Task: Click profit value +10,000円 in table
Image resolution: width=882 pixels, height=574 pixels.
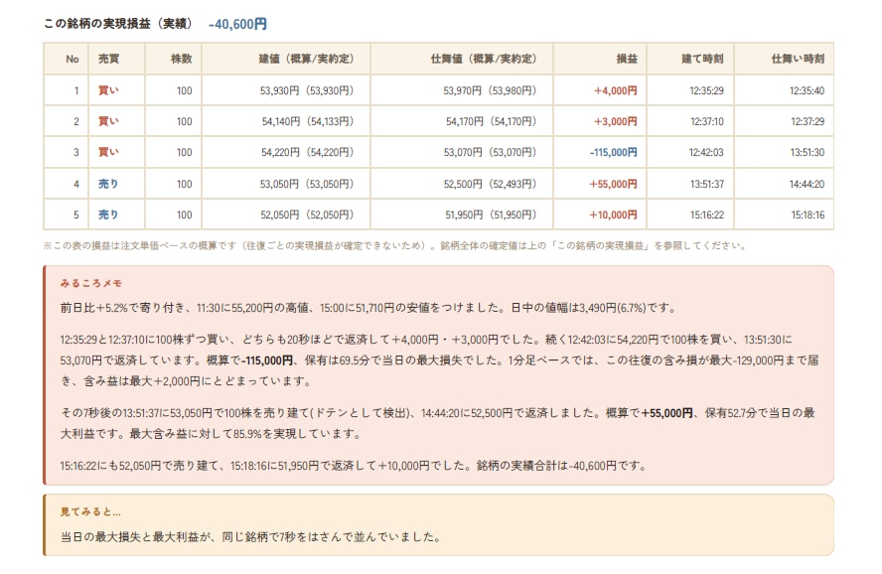Action: pos(613,215)
